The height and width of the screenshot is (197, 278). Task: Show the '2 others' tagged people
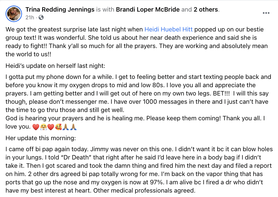tap(206, 9)
